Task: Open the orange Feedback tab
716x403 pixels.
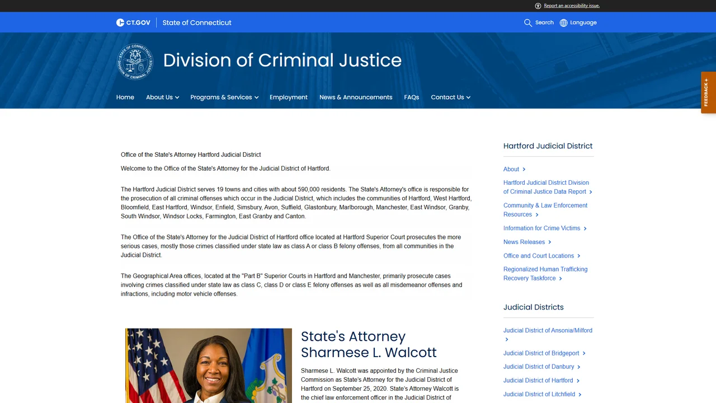Action: (708, 92)
